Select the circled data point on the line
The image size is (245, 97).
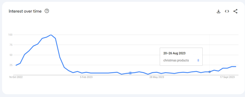tap(130, 73)
